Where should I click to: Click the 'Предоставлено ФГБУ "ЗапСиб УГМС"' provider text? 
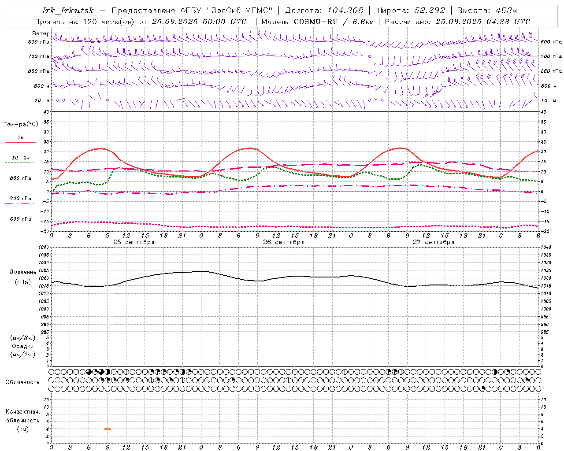click(x=192, y=11)
